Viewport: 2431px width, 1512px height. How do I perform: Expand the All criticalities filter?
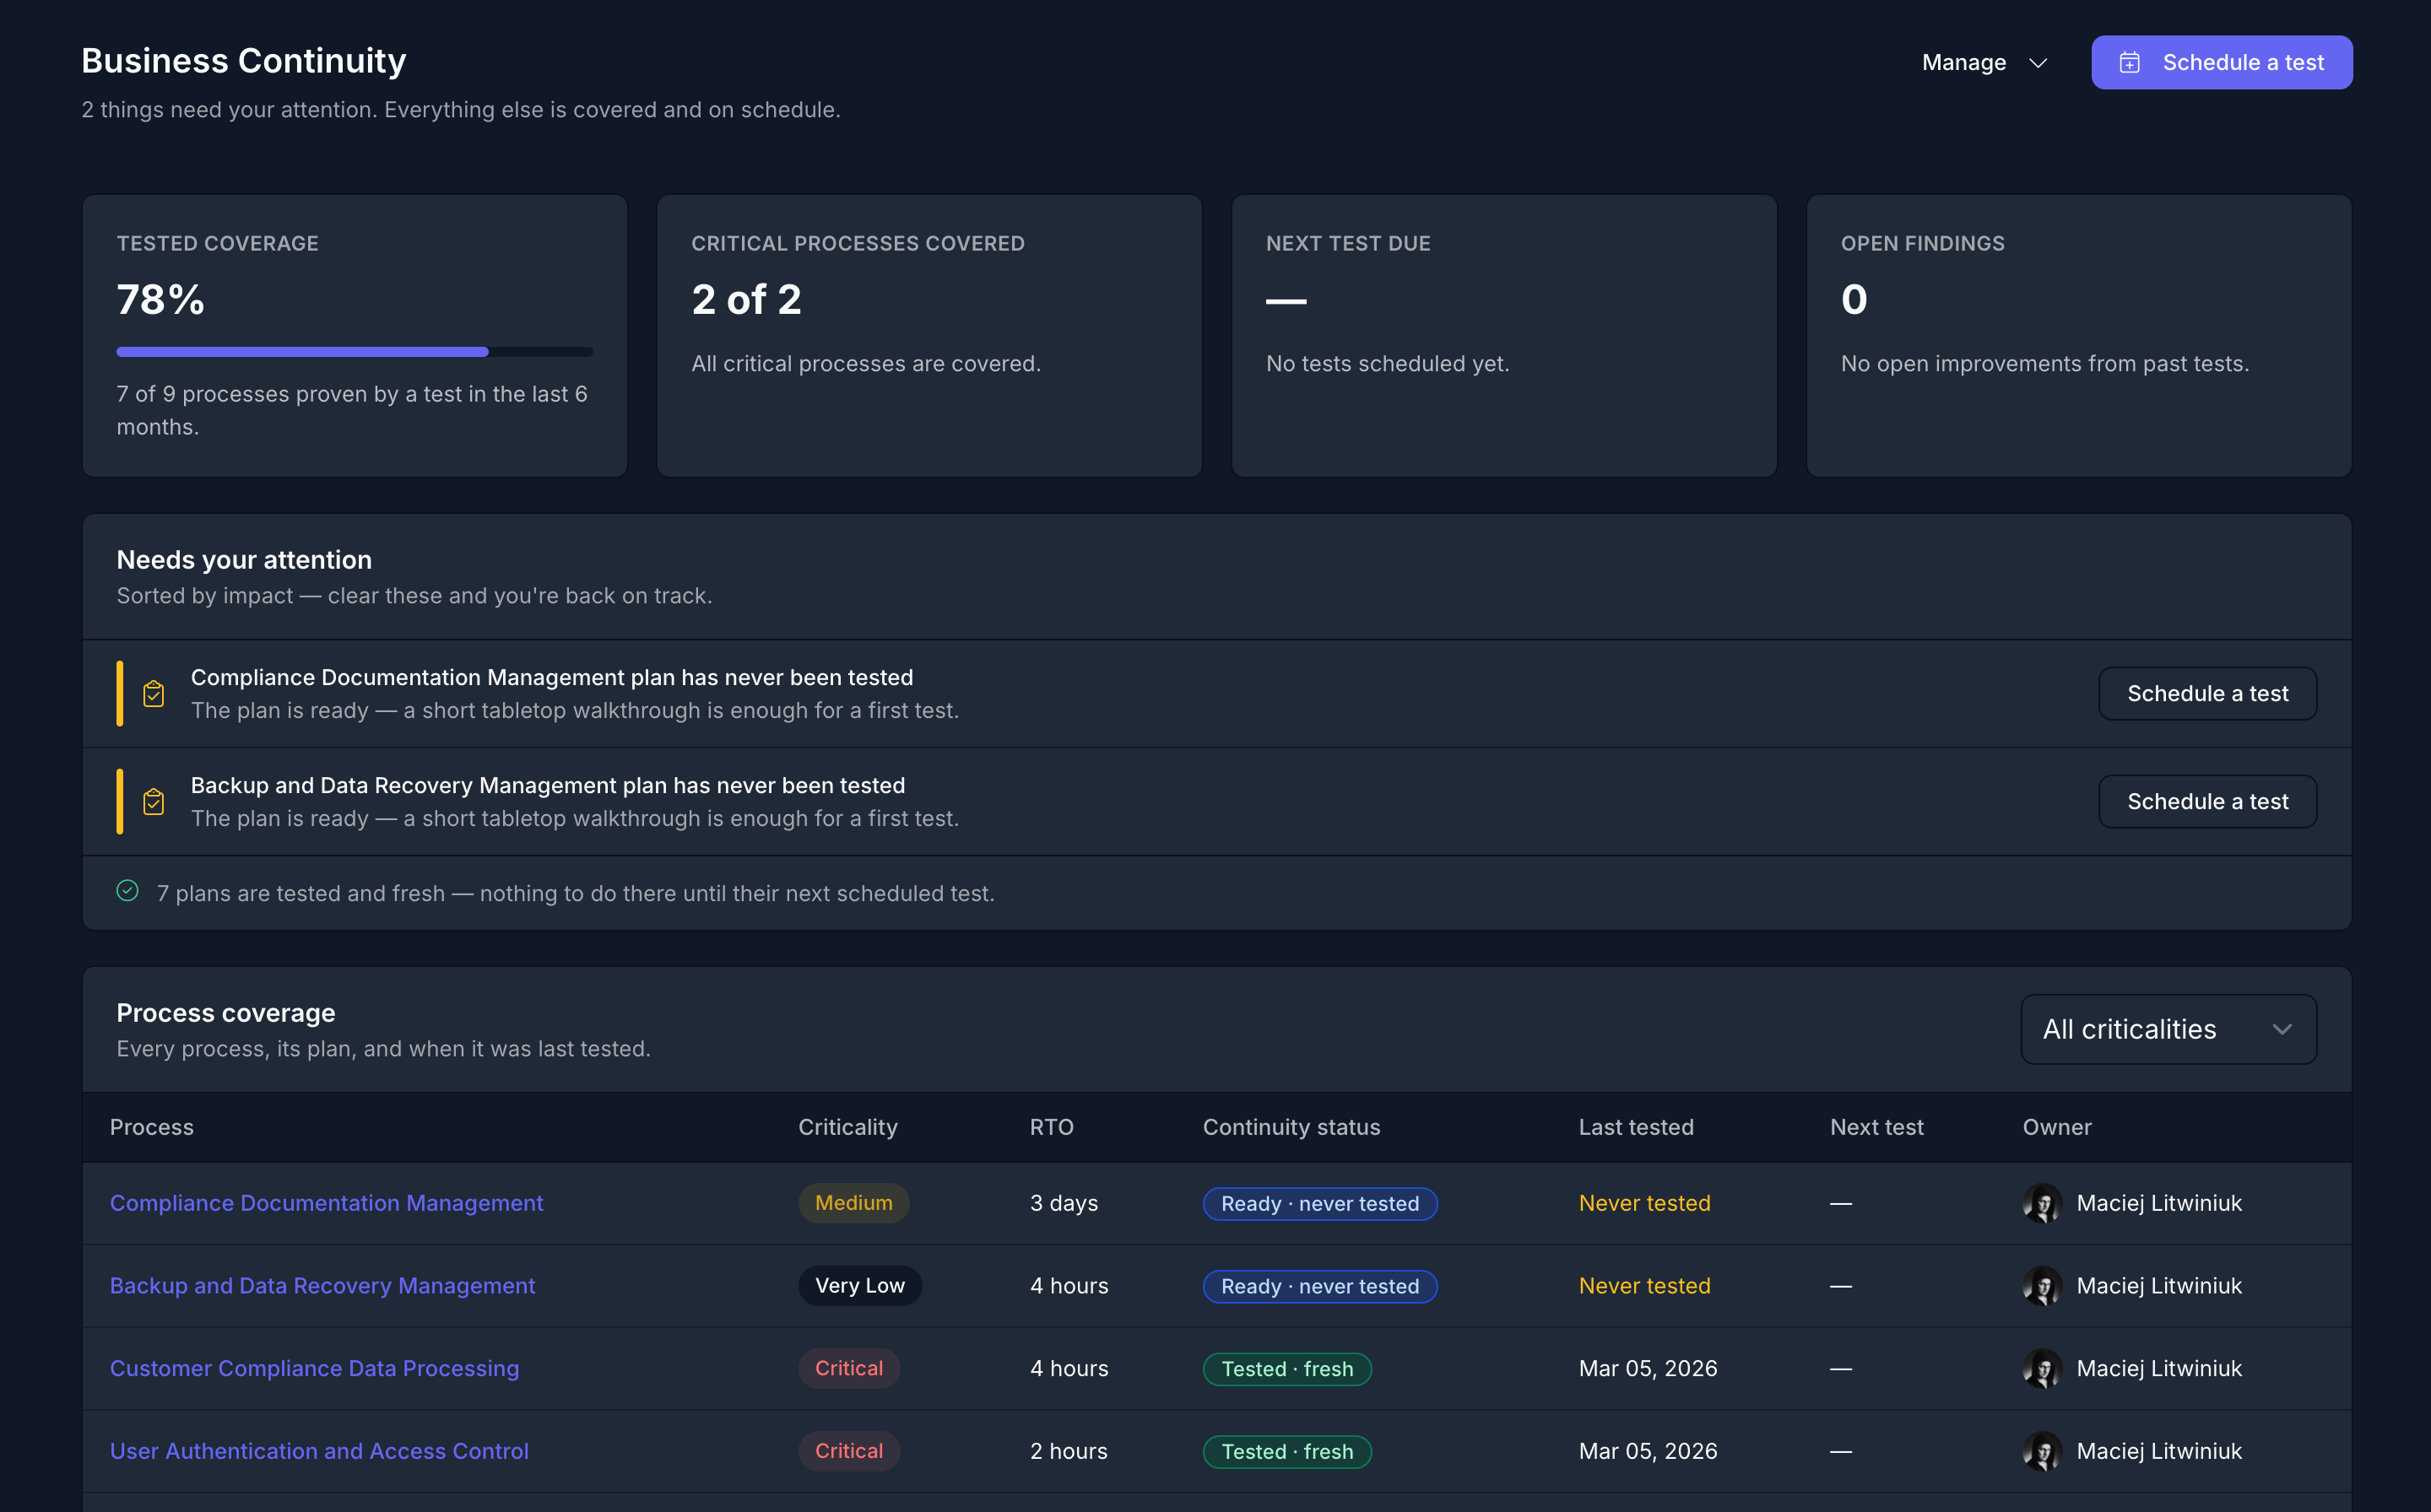[2168, 1029]
